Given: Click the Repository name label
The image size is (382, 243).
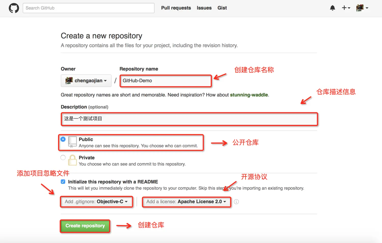Looking at the screenshot, I should (139, 69).
